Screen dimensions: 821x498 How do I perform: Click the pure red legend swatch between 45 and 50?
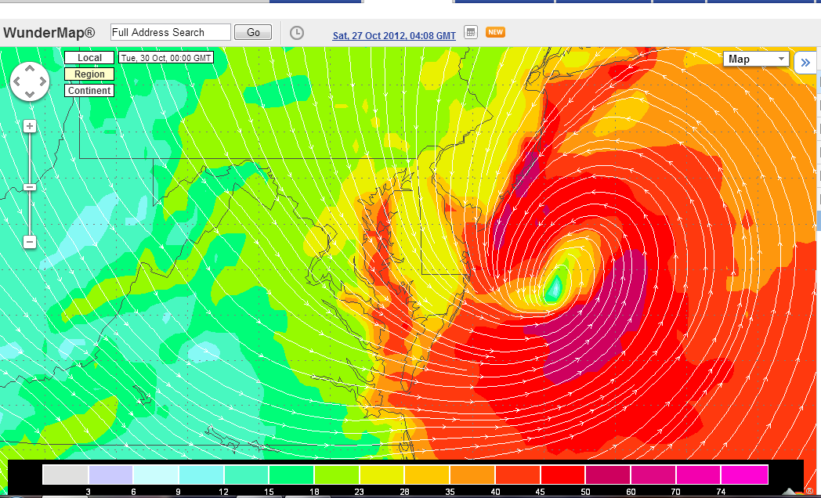click(562, 475)
